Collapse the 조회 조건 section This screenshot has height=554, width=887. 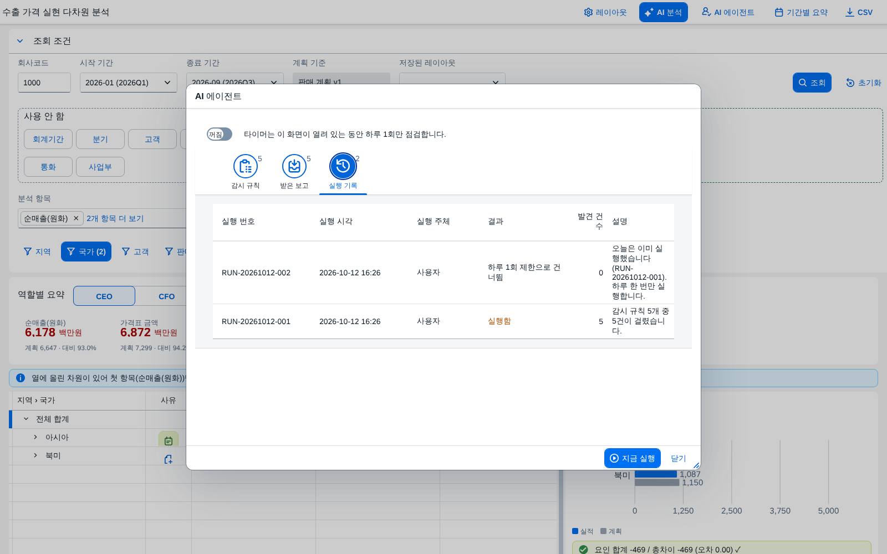click(x=20, y=41)
